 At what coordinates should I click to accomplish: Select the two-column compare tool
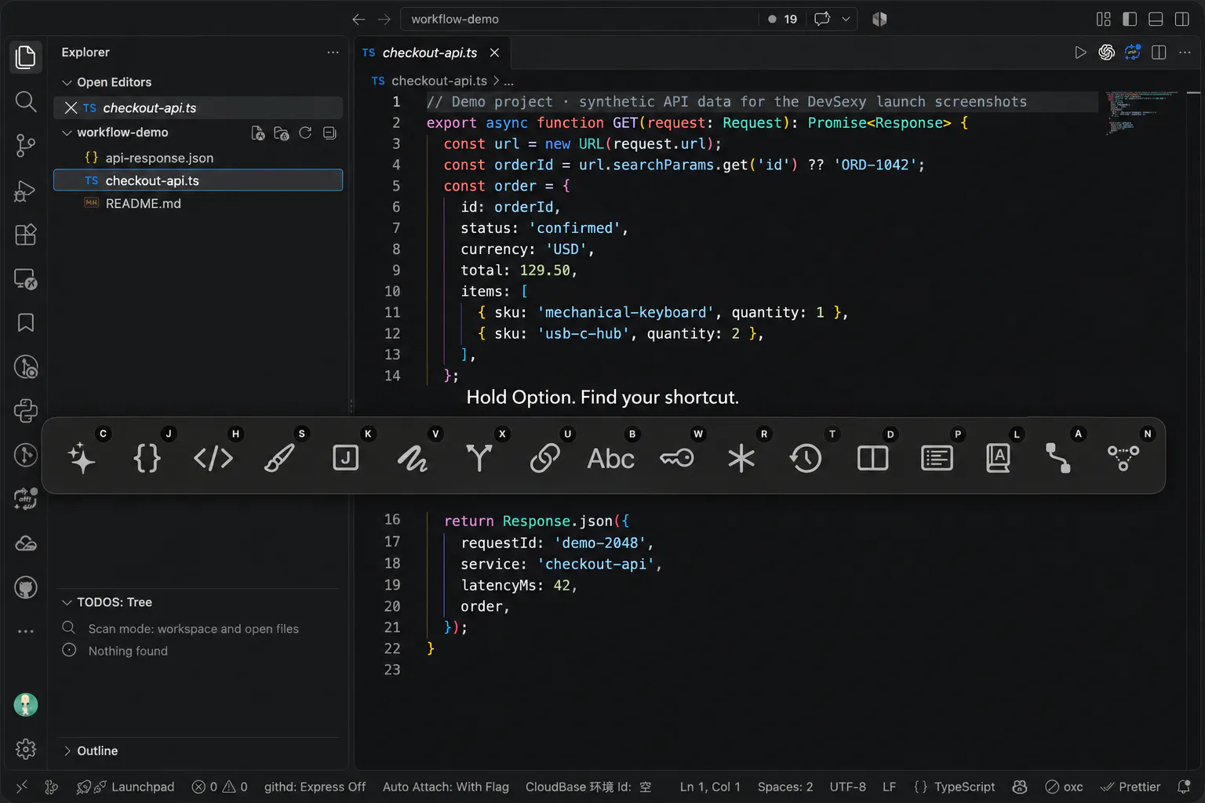tap(872, 458)
